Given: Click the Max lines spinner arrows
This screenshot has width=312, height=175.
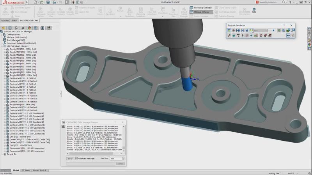Looking at the screenshot, I should click(x=124, y=159).
